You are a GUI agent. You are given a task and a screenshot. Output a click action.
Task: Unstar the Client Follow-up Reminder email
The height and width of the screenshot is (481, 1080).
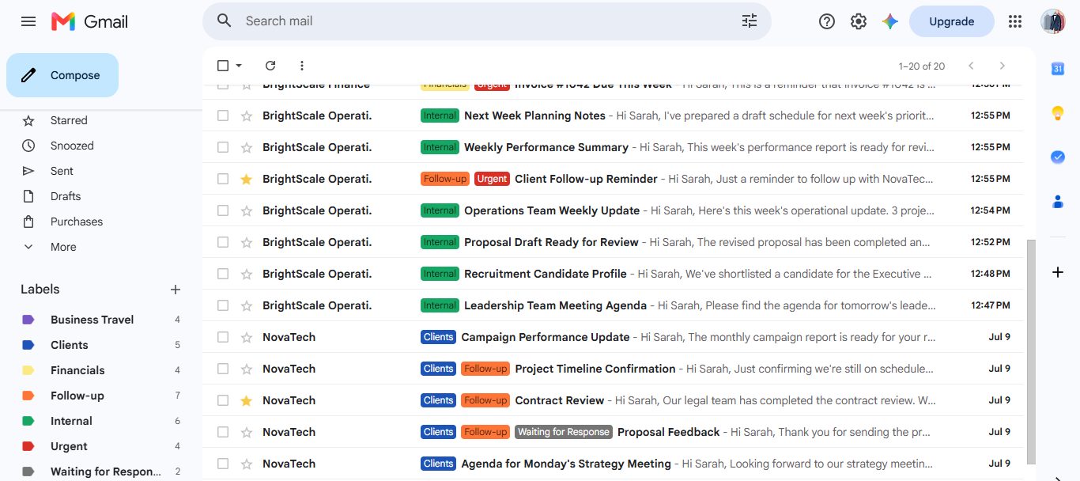tap(246, 179)
